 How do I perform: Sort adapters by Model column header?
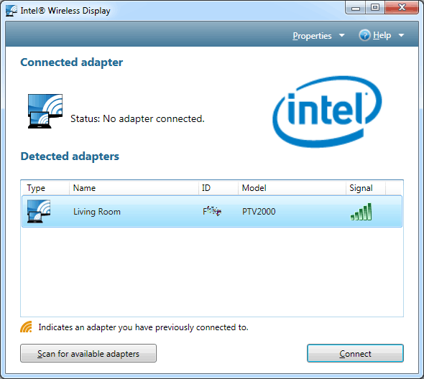coord(292,188)
